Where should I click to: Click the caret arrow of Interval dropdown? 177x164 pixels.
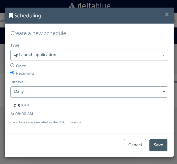[x=164, y=92]
